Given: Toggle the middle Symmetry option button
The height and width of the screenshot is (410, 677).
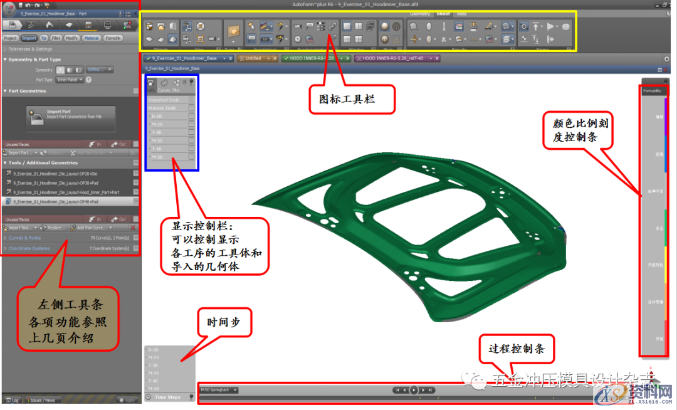Looking at the screenshot, I should click(70, 70).
